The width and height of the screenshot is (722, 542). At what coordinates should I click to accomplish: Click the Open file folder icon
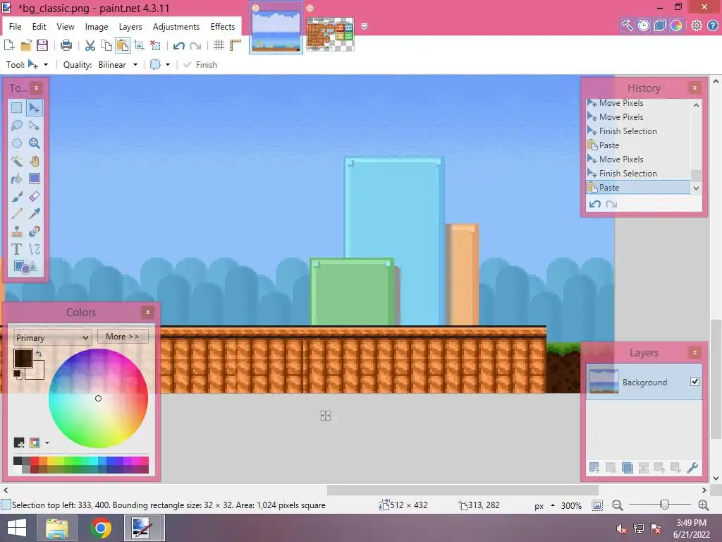[26, 45]
